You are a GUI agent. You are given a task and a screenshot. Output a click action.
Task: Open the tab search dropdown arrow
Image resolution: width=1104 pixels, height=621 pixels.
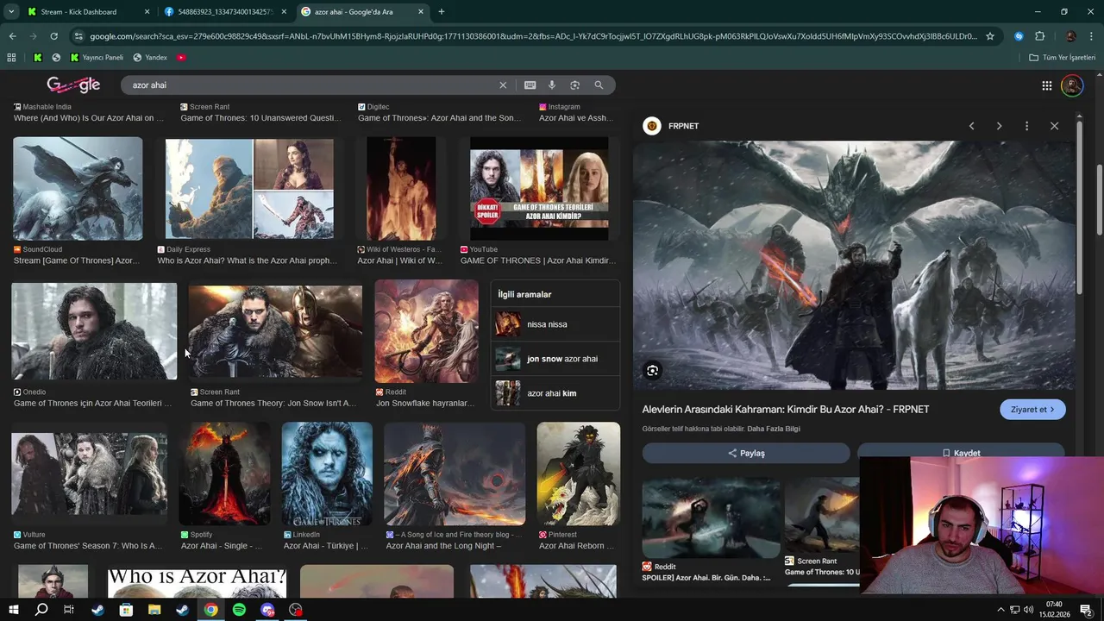pos(11,12)
